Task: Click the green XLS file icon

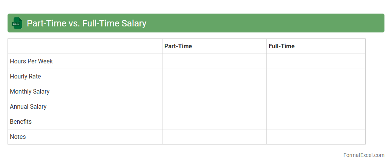Action: [17, 23]
